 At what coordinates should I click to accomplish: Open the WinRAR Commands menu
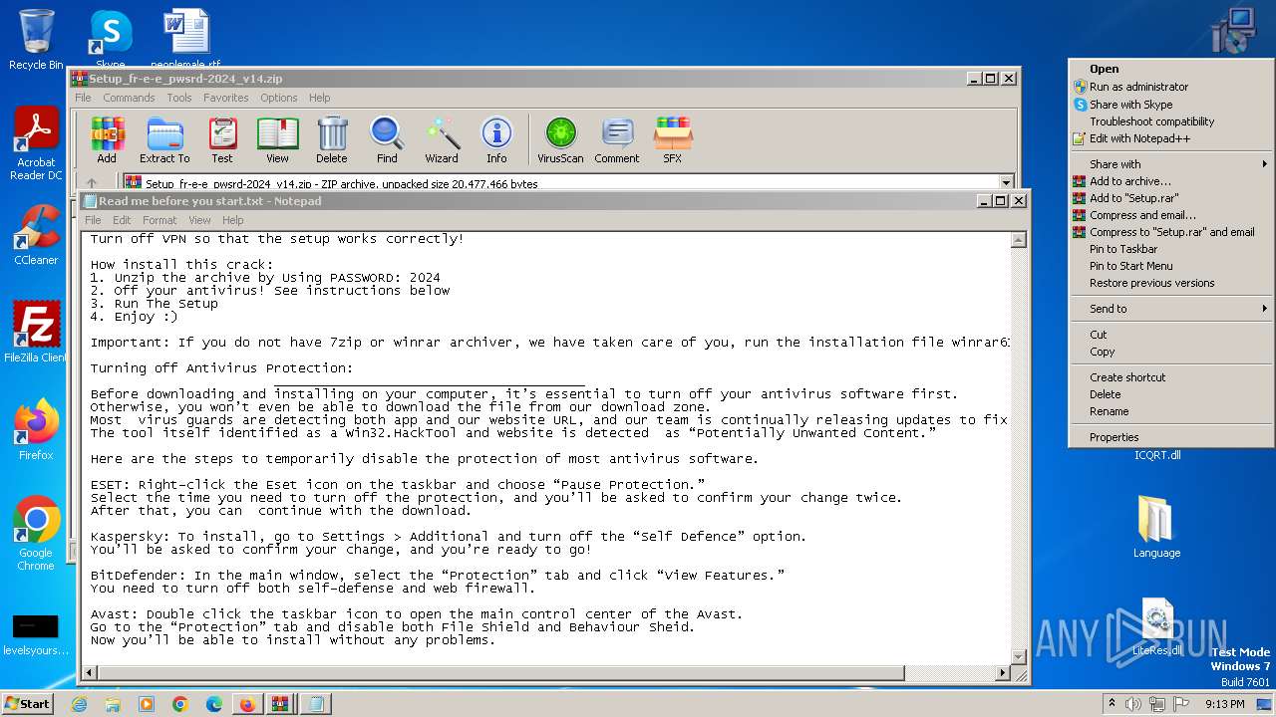129,98
